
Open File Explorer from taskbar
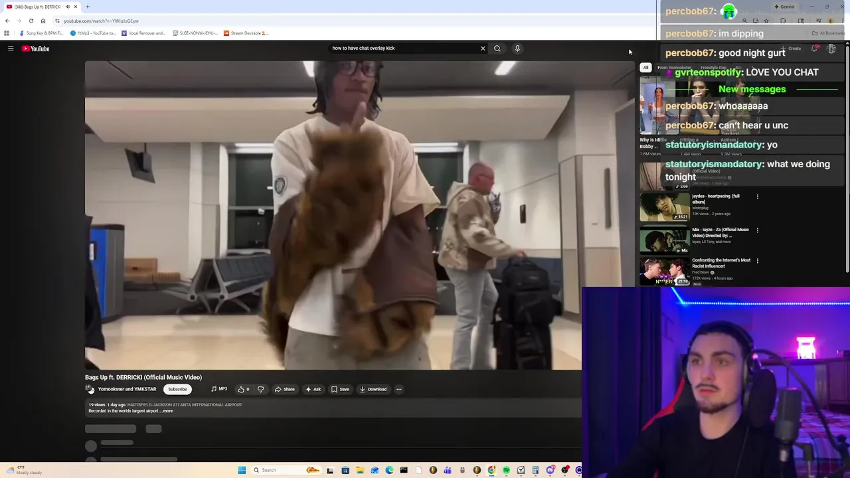360,470
